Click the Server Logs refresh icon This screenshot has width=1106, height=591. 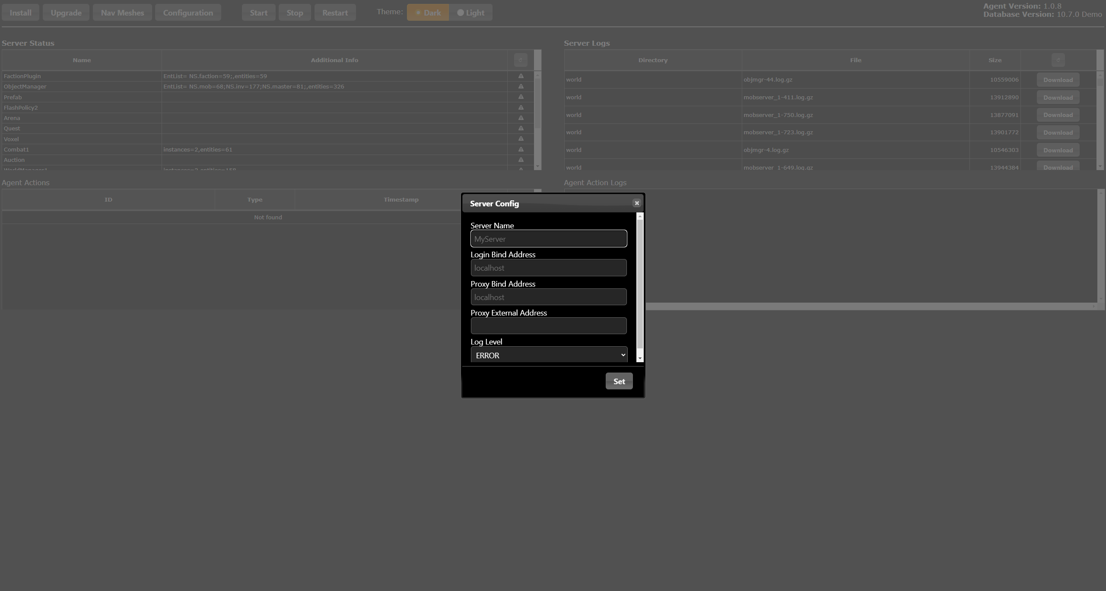[x=1058, y=60]
